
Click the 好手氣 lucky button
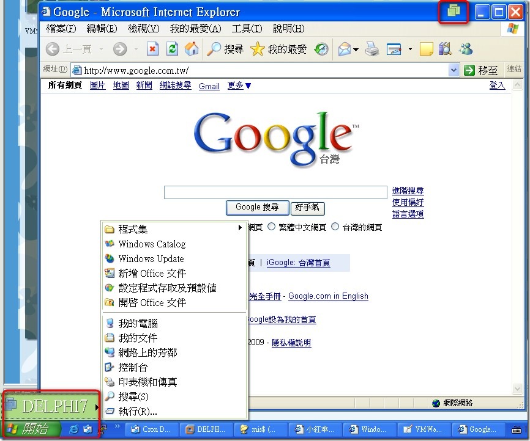click(x=307, y=208)
